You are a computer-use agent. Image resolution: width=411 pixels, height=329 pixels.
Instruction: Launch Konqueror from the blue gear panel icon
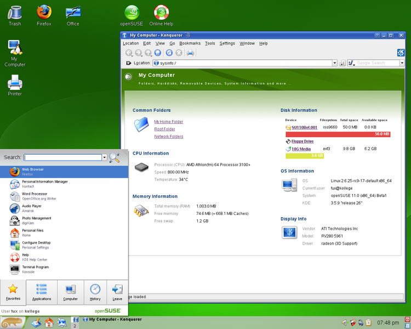(62, 323)
